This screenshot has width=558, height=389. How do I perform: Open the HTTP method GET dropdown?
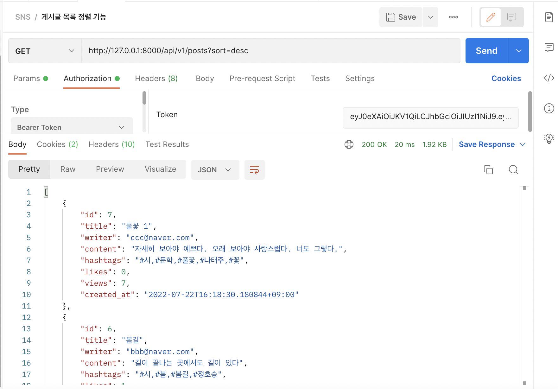(x=45, y=51)
